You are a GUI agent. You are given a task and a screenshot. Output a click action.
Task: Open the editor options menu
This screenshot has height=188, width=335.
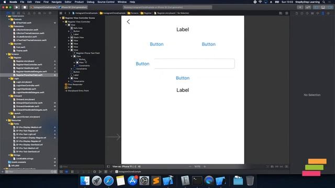pyautogui.click(x=281, y=13)
